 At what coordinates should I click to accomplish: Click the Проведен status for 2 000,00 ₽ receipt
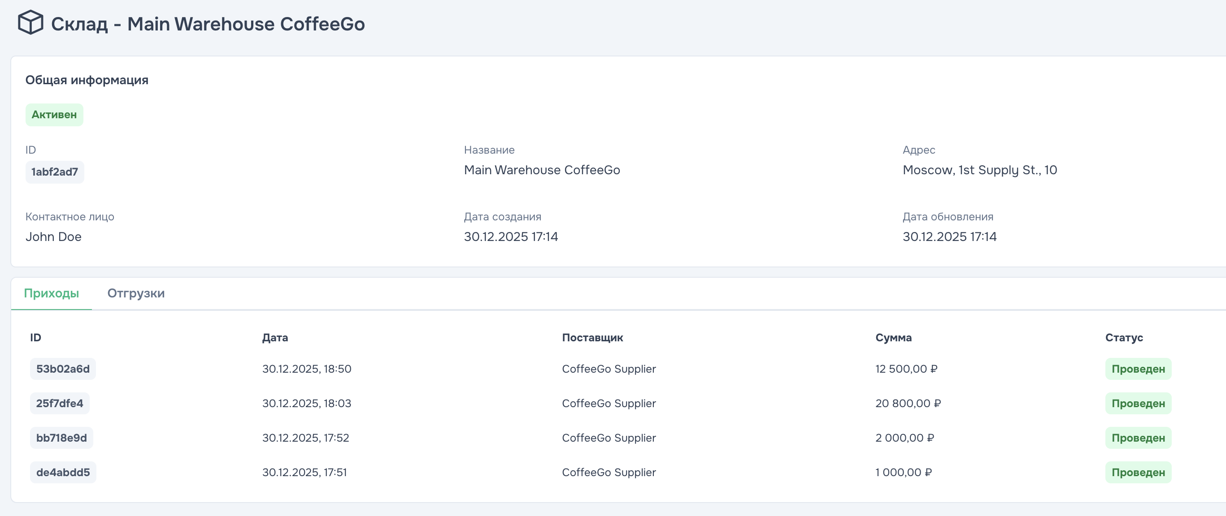coord(1138,438)
